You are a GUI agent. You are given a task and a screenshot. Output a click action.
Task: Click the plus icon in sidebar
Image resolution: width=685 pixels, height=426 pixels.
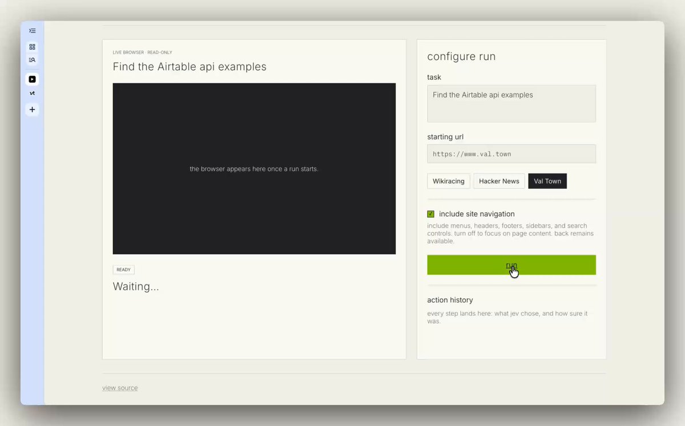click(x=32, y=109)
